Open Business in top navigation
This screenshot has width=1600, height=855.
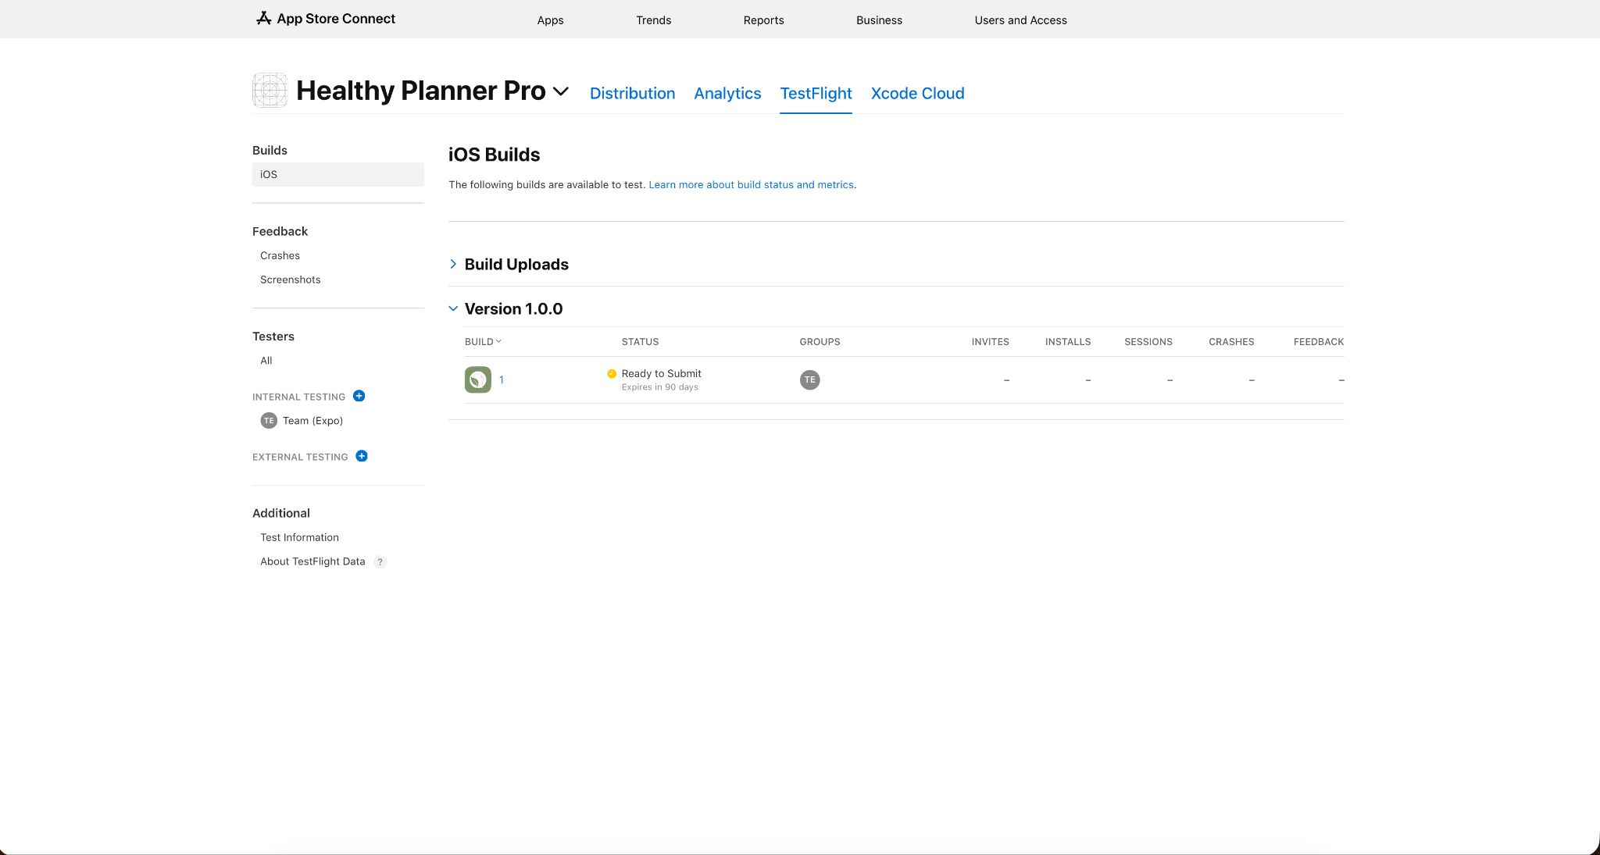879,20
